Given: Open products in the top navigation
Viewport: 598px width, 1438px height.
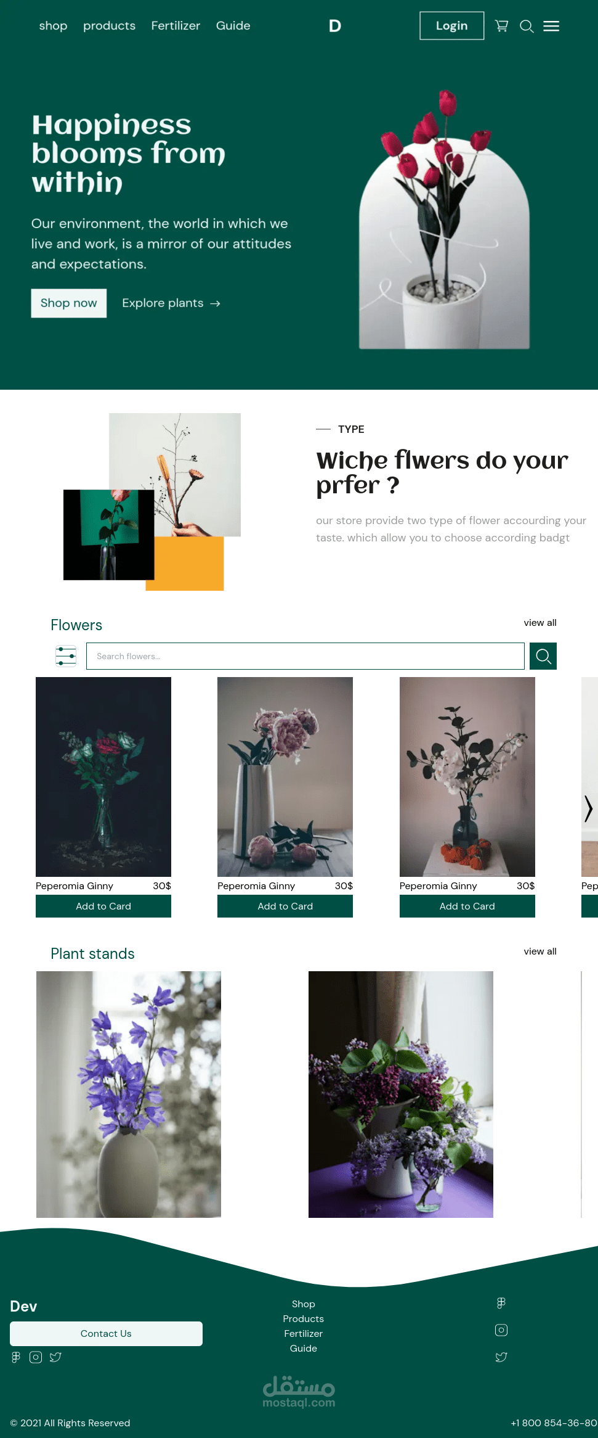Looking at the screenshot, I should pos(109,26).
